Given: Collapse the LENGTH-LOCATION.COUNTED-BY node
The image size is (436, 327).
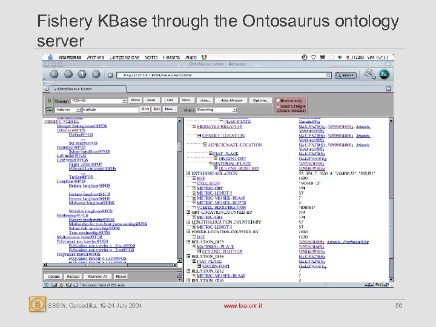Looking at the screenshot, I should tap(188, 222).
